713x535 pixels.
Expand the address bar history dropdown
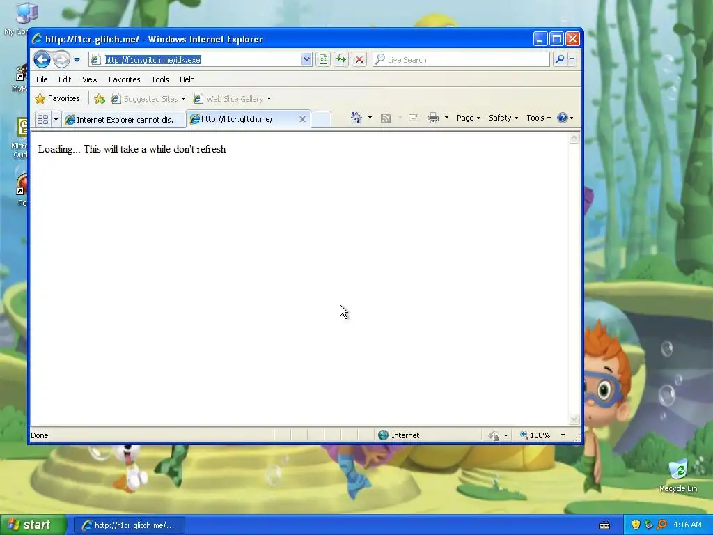pyautogui.click(x=306, y=60)
